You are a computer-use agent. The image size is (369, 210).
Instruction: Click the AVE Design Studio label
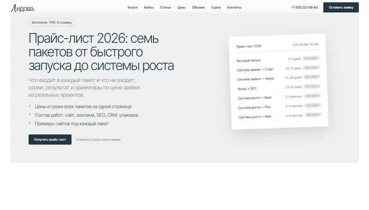coord(305,44)
